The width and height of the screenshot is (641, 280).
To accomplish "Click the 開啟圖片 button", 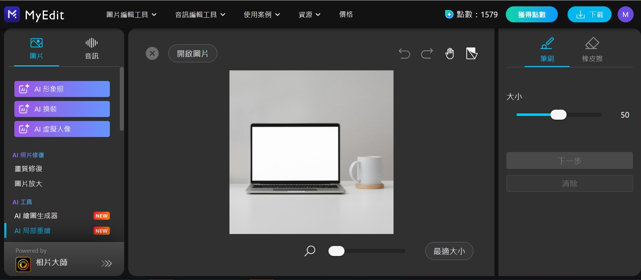I will coord(193,53).
